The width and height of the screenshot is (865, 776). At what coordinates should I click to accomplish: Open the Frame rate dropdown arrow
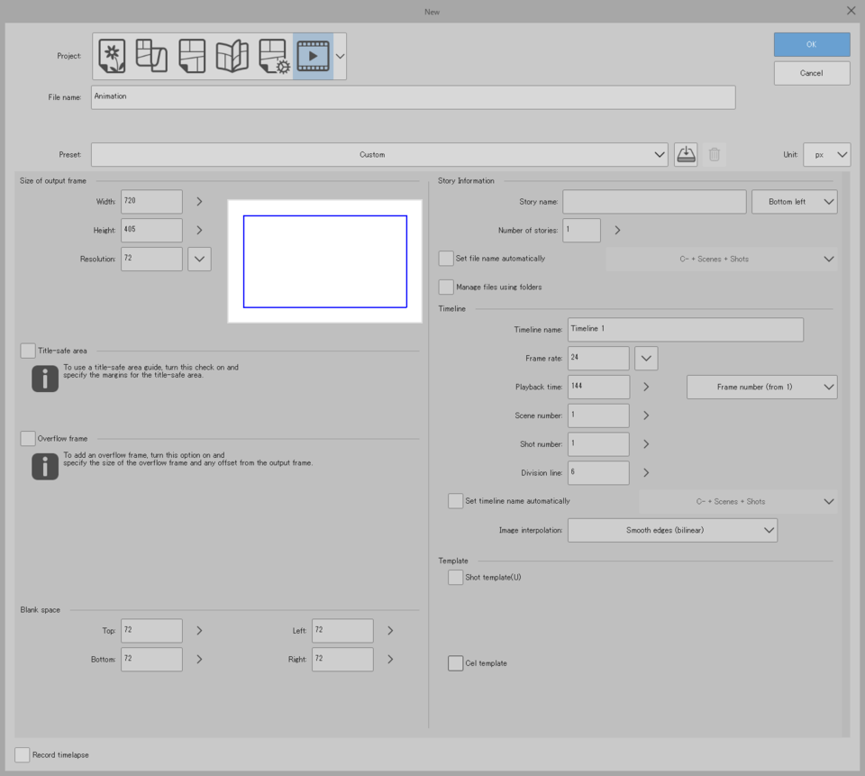[x=645, y=358]
